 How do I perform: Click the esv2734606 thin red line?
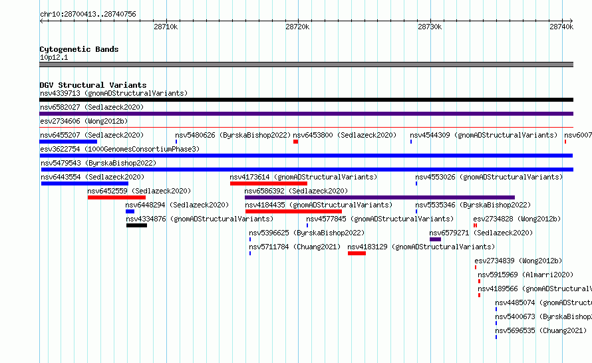[x=306, y=128]
